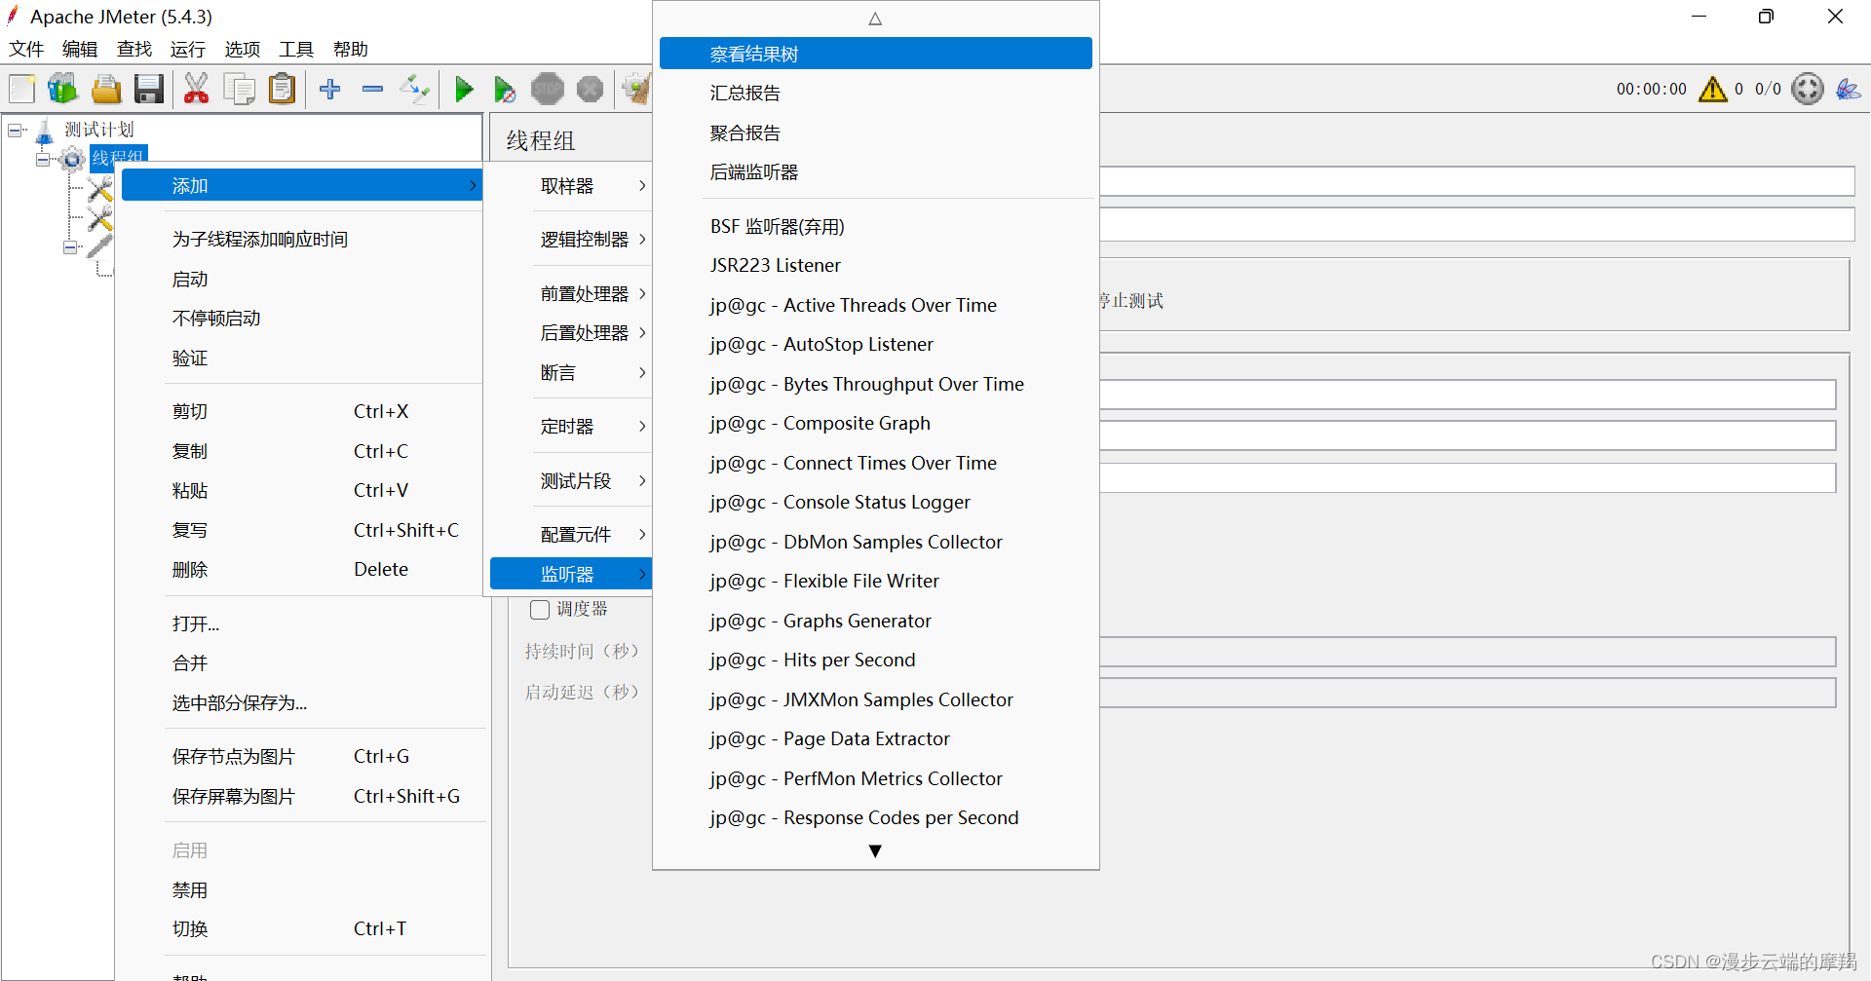This screenshot has height=981, width=1871.
Task: Click the Cut scissors icon
Action: coord(196,89)
